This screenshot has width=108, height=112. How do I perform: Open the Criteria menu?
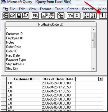point(73,9)
